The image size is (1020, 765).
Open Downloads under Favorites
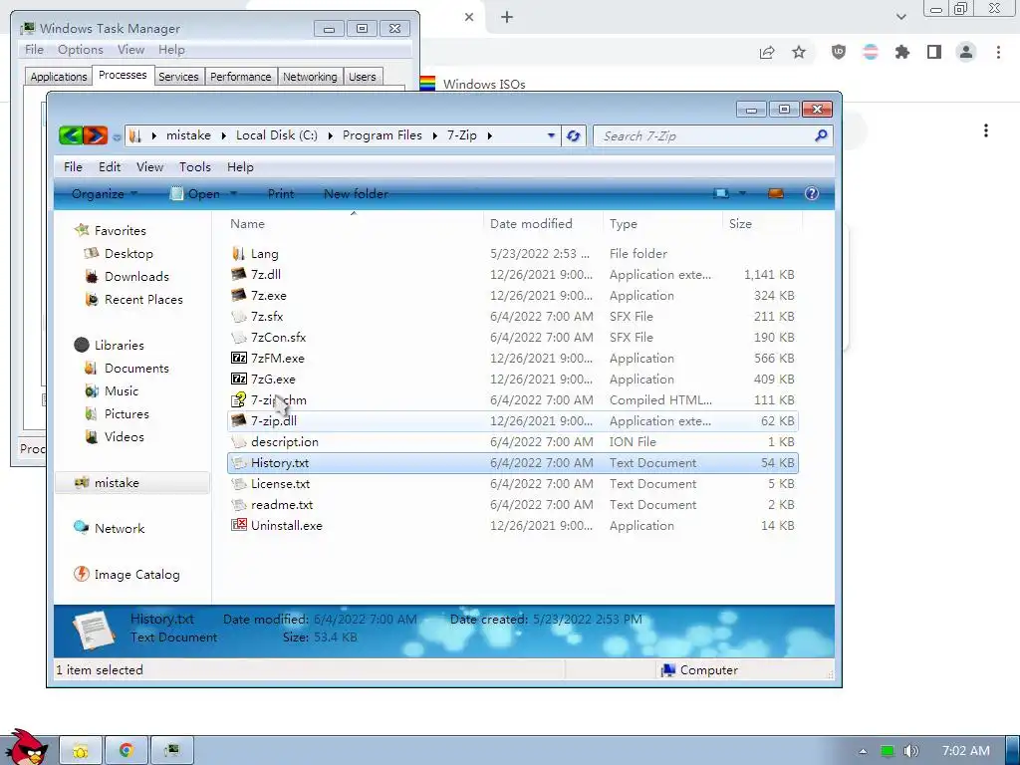136,277
